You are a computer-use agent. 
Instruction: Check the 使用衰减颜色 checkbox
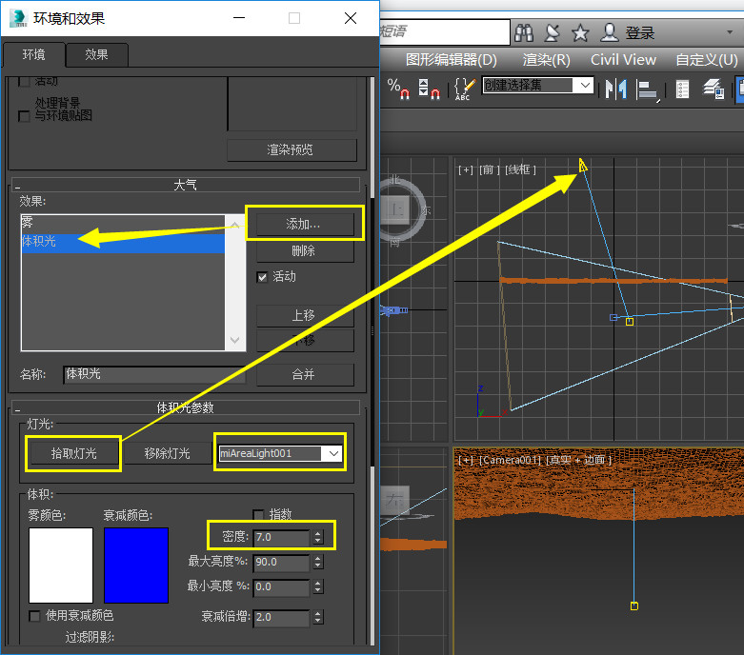point(35,616)
